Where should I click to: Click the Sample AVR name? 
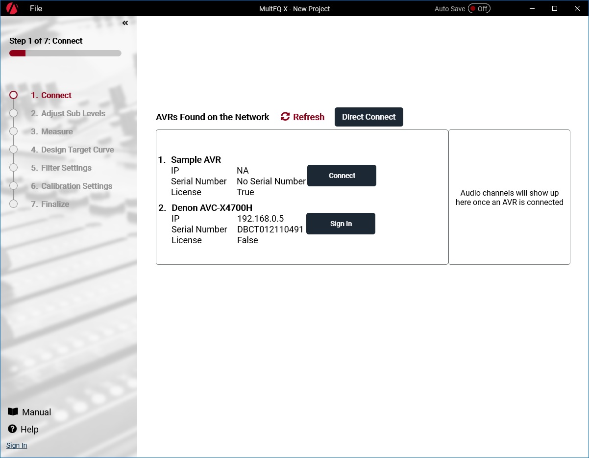click(196, 160)
